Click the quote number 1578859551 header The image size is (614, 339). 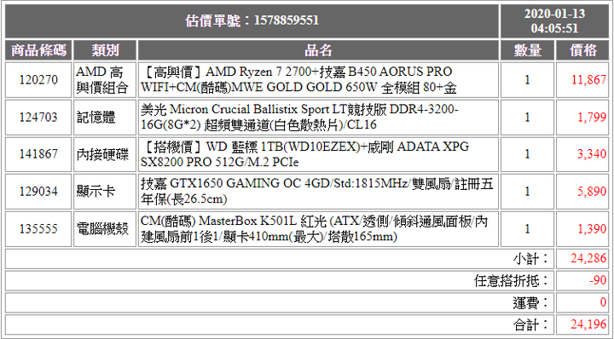[x=252, y=21]
